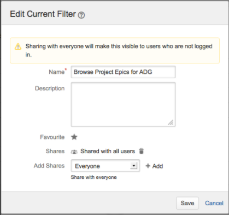Click the Add Shares label
Image resolution: width=229 pixels, height=215 pixels.
coord(49,166)
